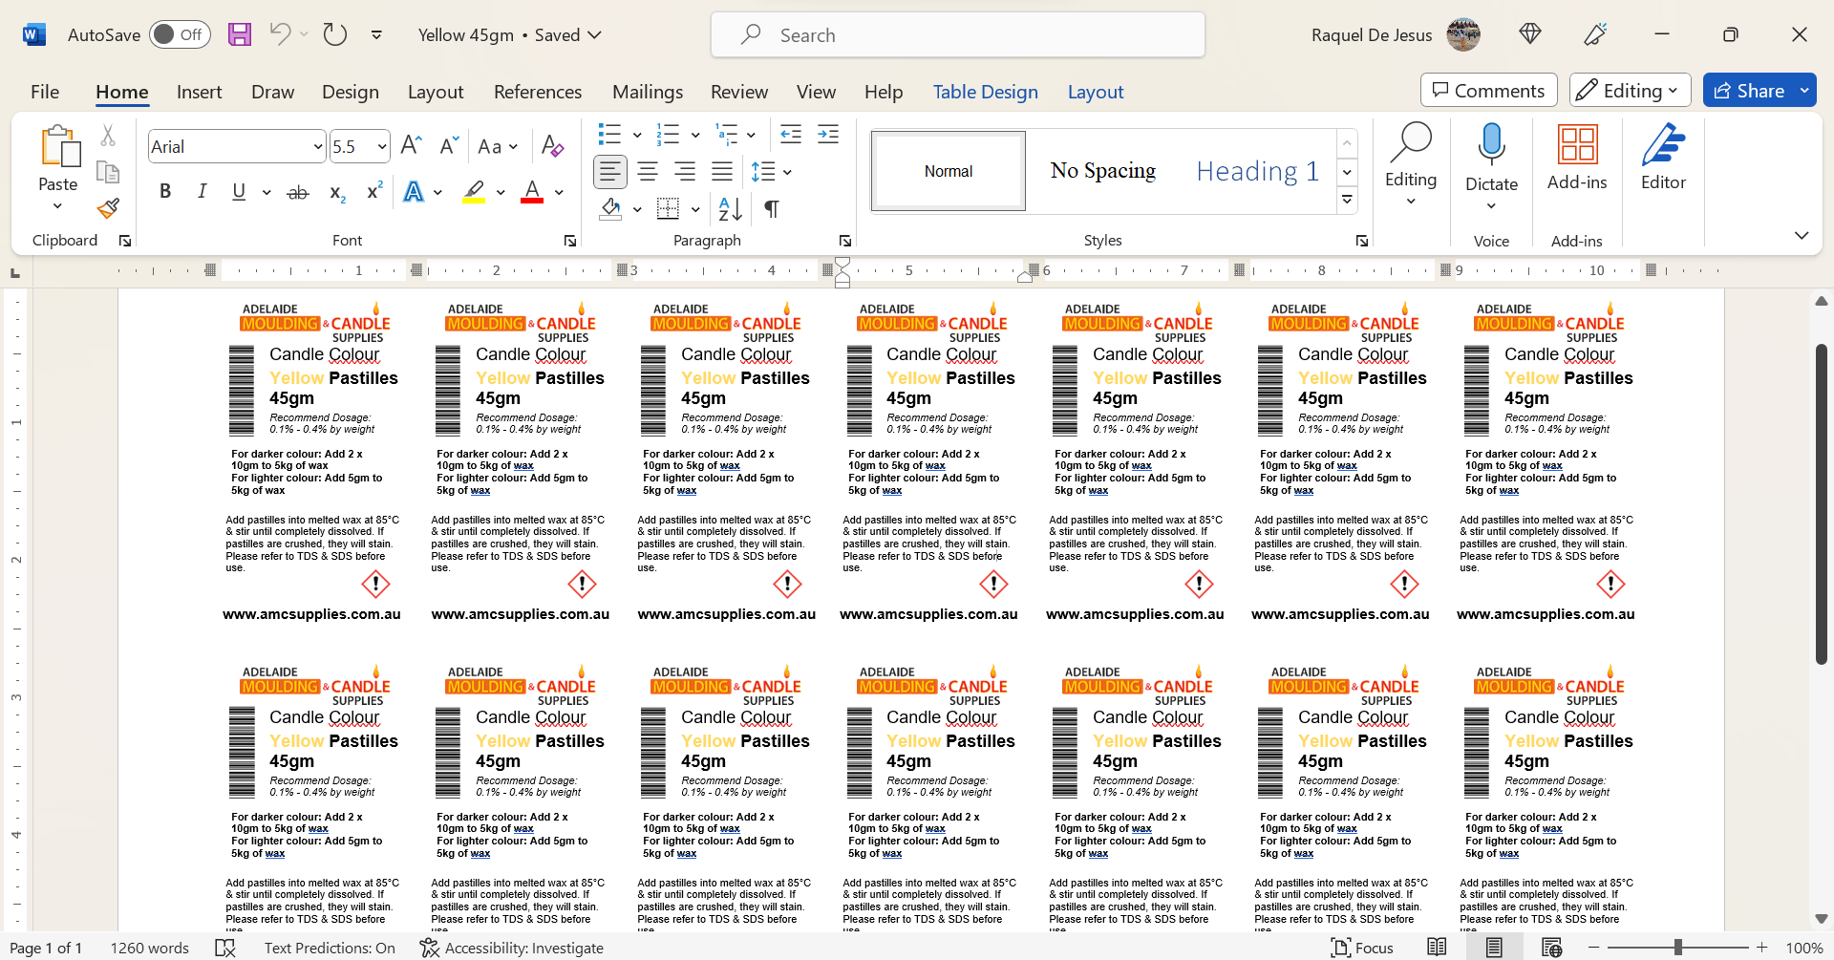This screenshot has width=1834, height=960.
Task: Increase paragraph indent
Action: click(x=828, y=135)
